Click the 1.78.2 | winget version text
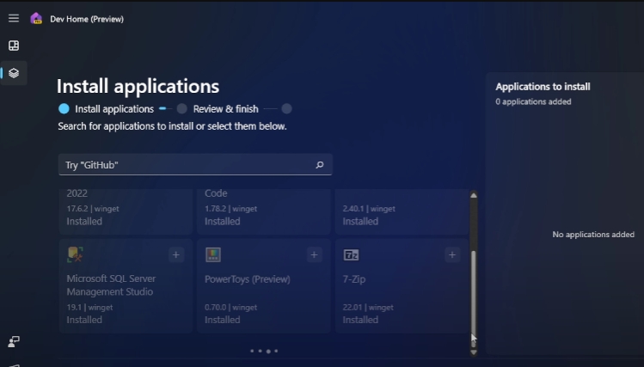This screenshot has height=367, width=644. pos(230,209)
